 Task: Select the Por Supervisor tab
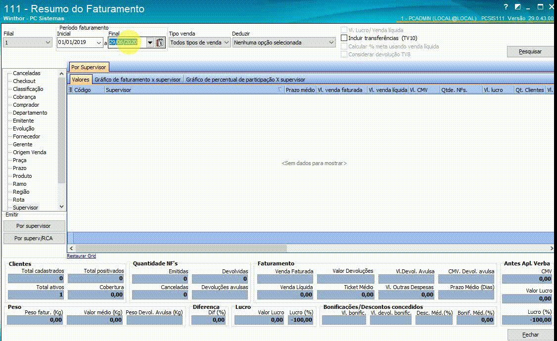click(x=89, y=67)
